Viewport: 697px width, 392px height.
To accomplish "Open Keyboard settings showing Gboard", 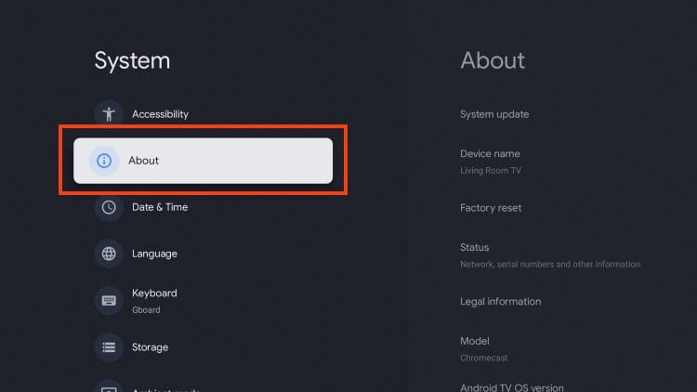I will (154, 300).
